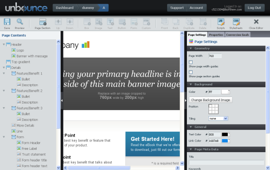Open the Support page
Image resolution: width=270 pixels, height=170 pixels.
pyautogui.click(x=177, y=7)
